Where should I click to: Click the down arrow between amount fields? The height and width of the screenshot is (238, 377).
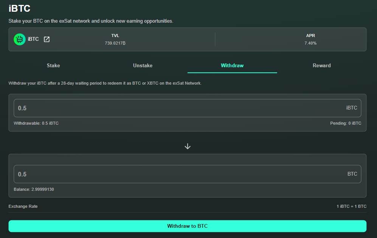tap(188, 146)
